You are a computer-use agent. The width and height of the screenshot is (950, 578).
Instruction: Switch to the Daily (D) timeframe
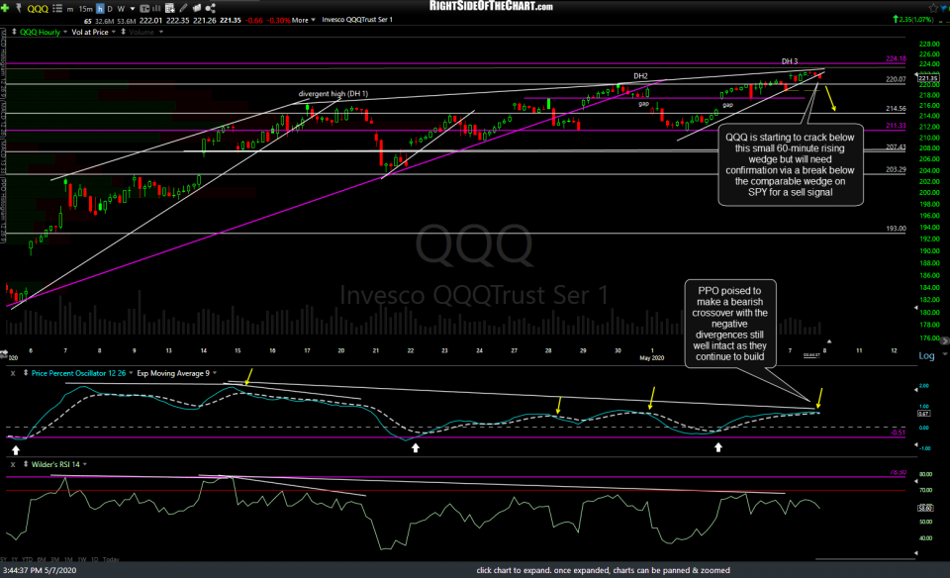click(111, 8)
